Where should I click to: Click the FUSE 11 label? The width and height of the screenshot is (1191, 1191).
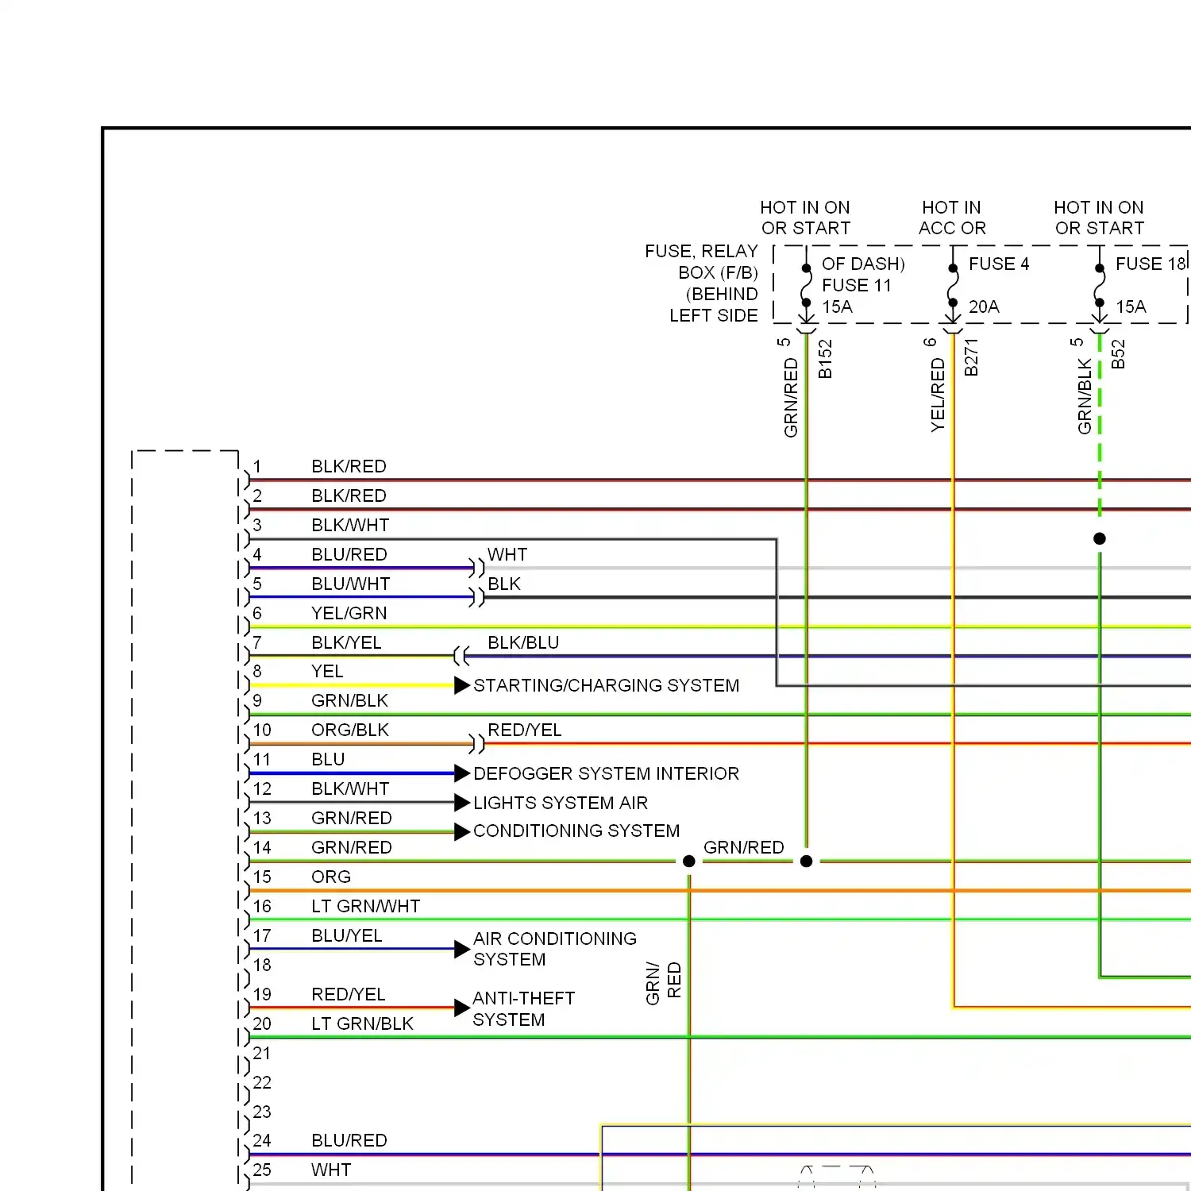tap(857, 285)
